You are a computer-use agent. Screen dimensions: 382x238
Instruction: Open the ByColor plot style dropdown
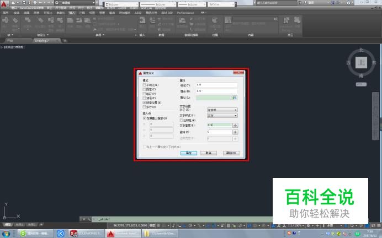[x=221, y=4]
